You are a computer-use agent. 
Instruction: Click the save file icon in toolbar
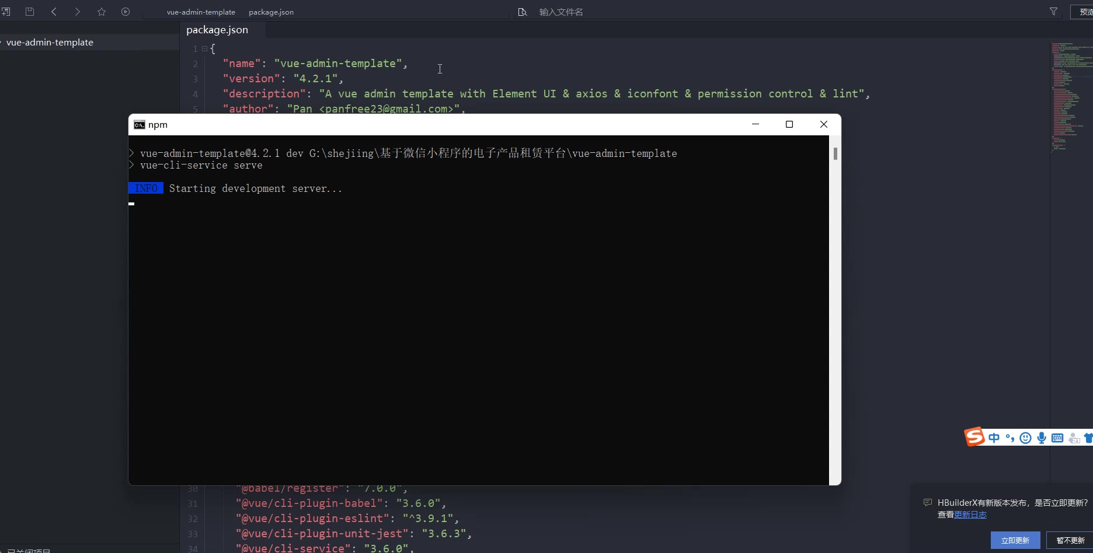(x=30, y=12)
